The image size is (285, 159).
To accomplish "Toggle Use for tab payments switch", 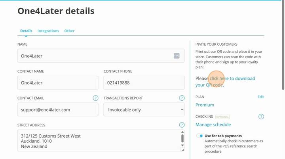I will point(199,136).
